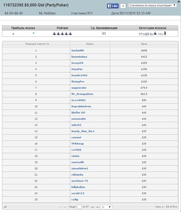Click the shark rating icons
Image resolution: width=181 pixels, height=212 pixels.
tap(62, 34)
